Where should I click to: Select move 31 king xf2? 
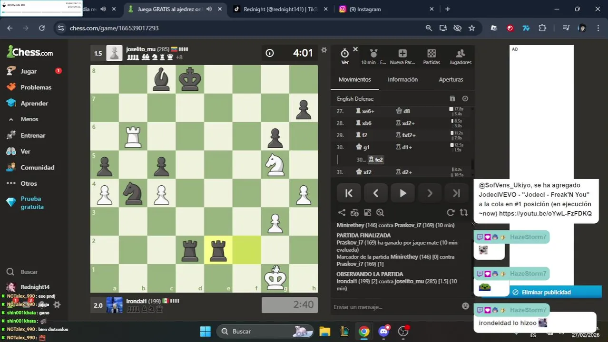[x=363, y=172]
